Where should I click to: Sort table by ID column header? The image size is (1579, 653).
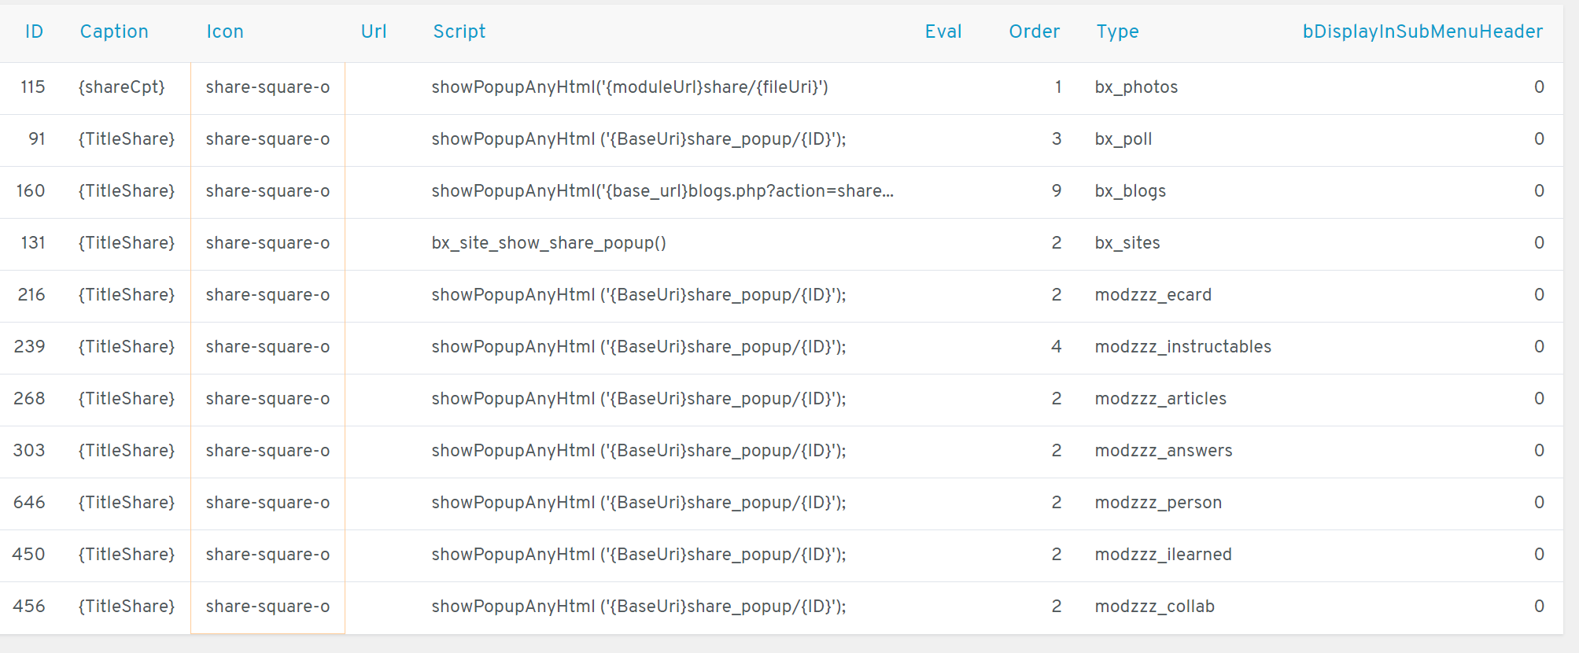point(34,31)
